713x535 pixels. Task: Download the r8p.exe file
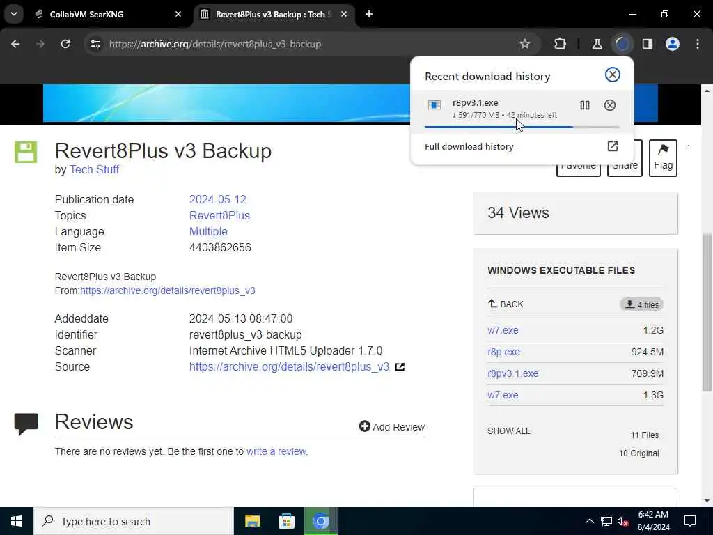503,352
